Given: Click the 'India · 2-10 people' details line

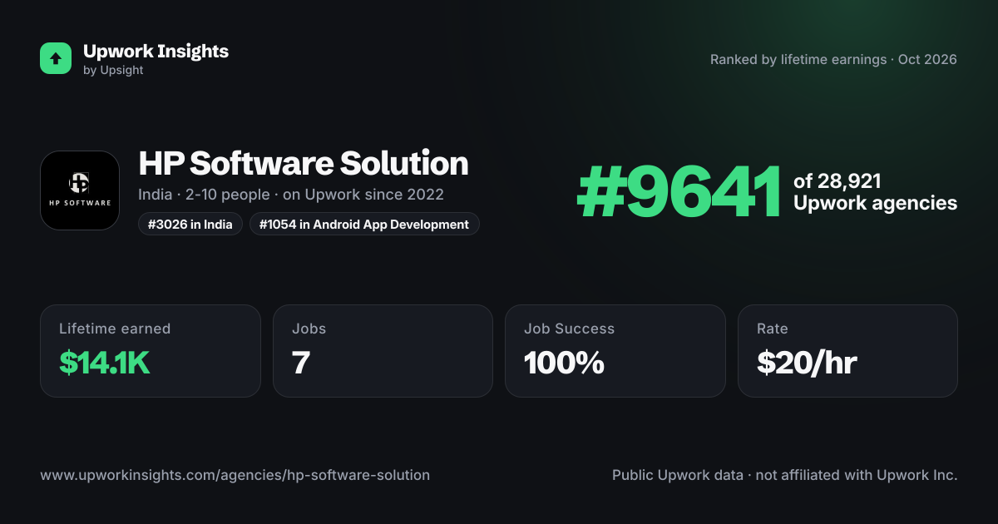Looking at the screenshot, I should tap(291, 195).
